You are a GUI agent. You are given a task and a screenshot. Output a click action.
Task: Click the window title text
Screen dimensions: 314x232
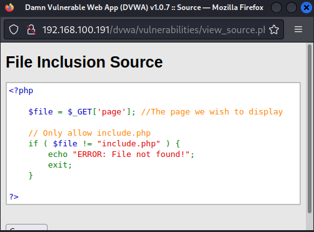(144, 8)
